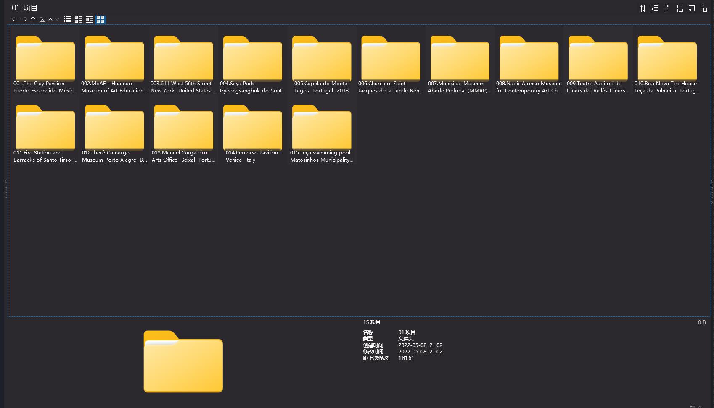Go forward with the right arrow
The image size is (714, 408).
pyautogui.click(x=24, y=19)
